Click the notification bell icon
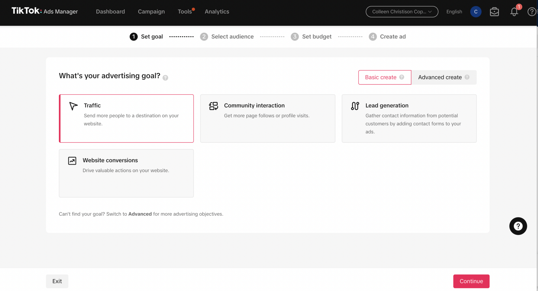The width and height of the screenshot is (538, 291). (x=514, y=12)
